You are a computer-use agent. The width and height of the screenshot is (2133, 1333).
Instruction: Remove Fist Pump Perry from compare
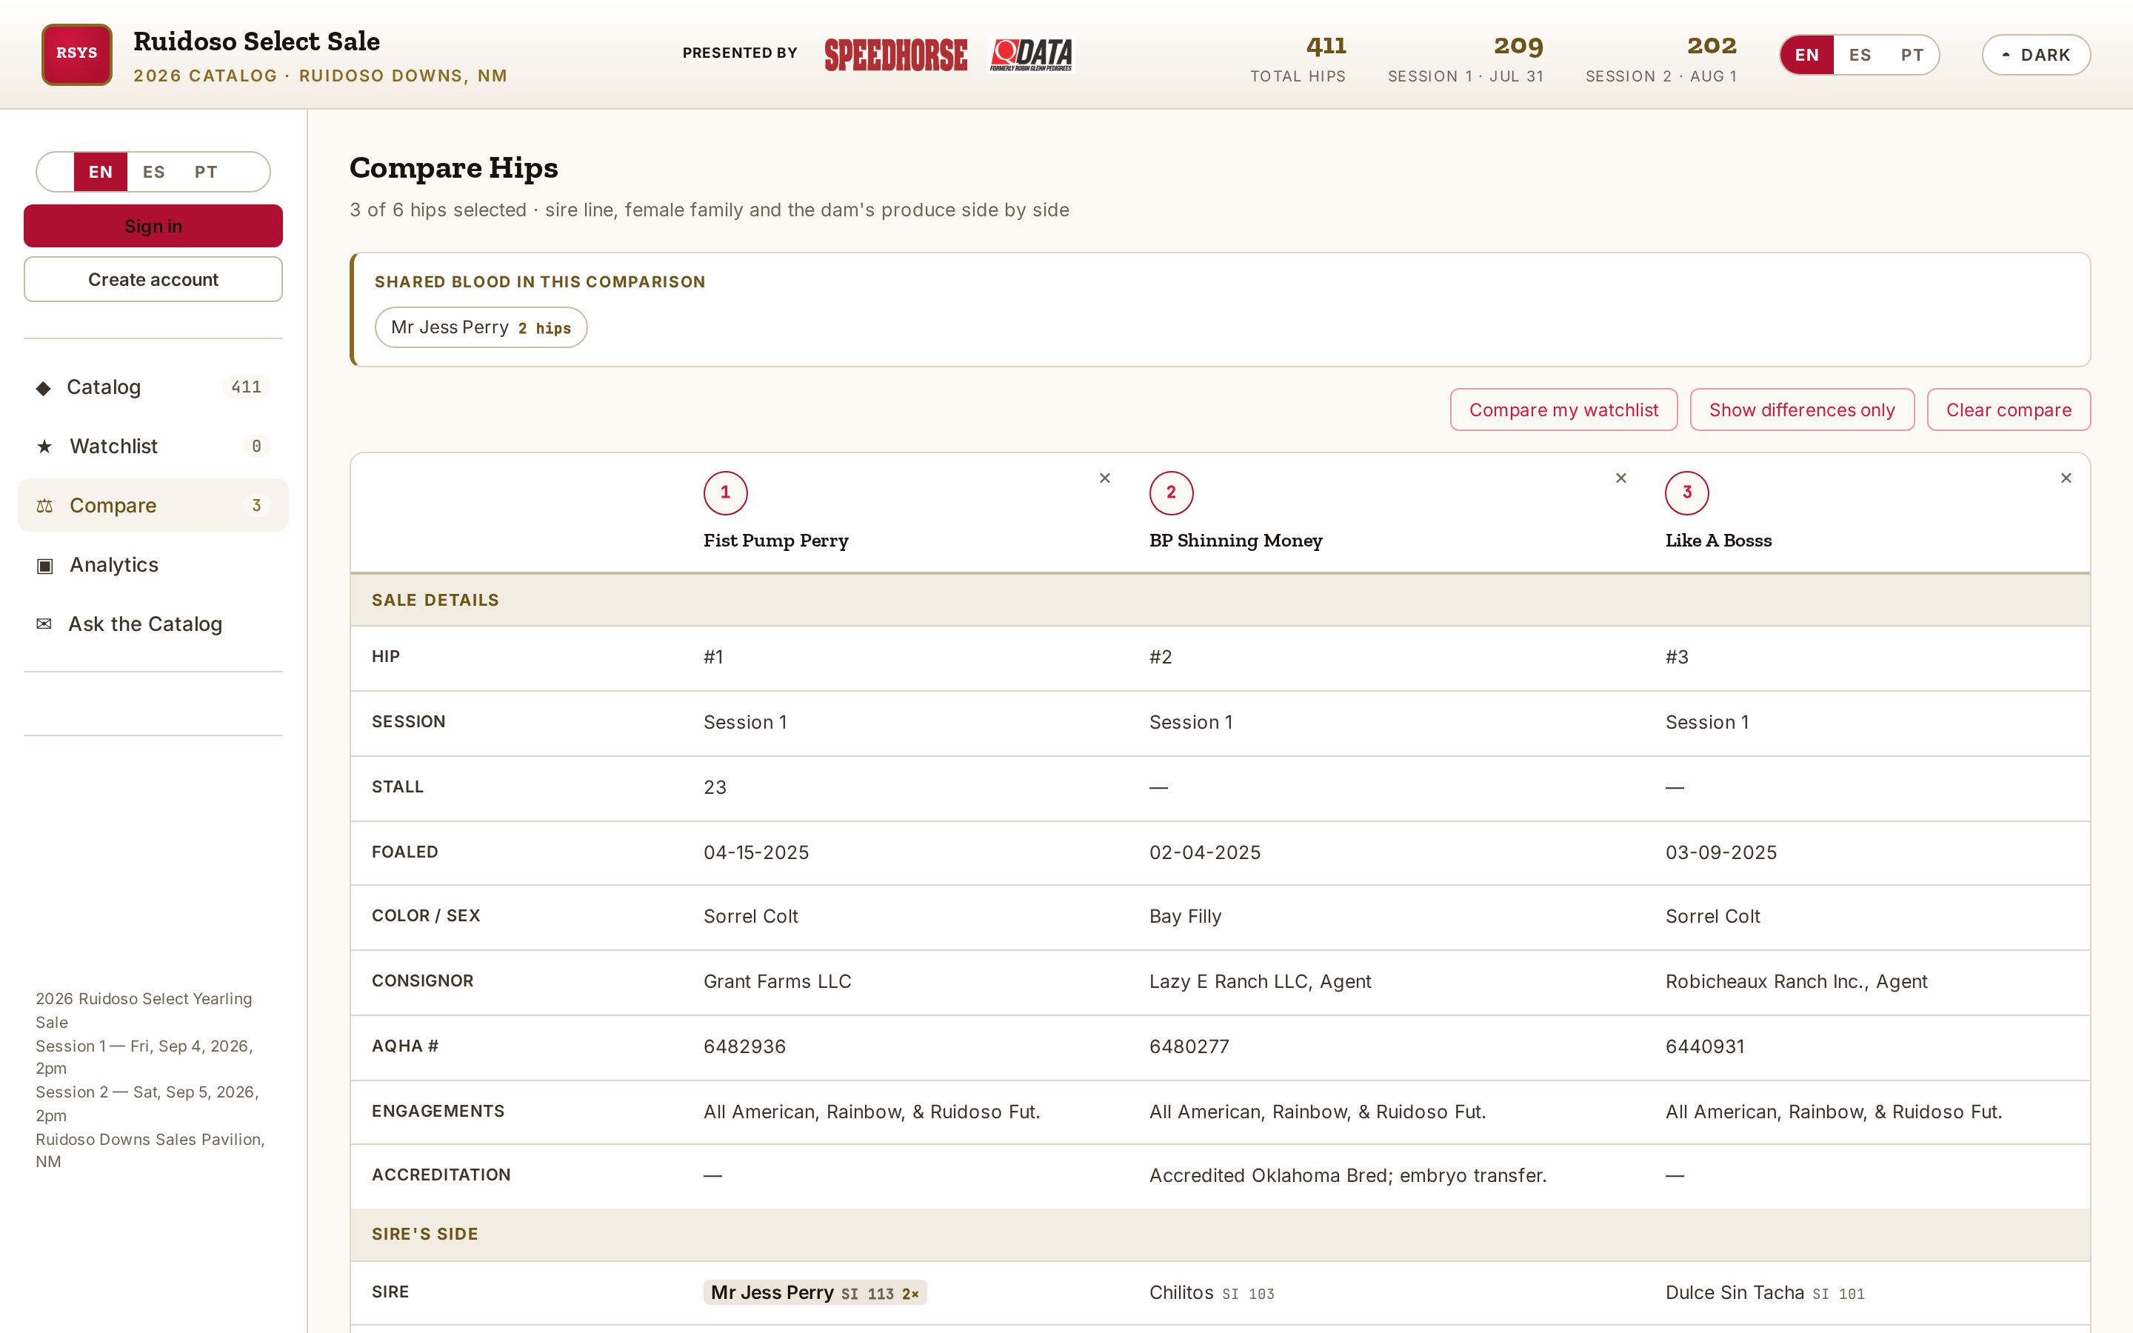1104,478
